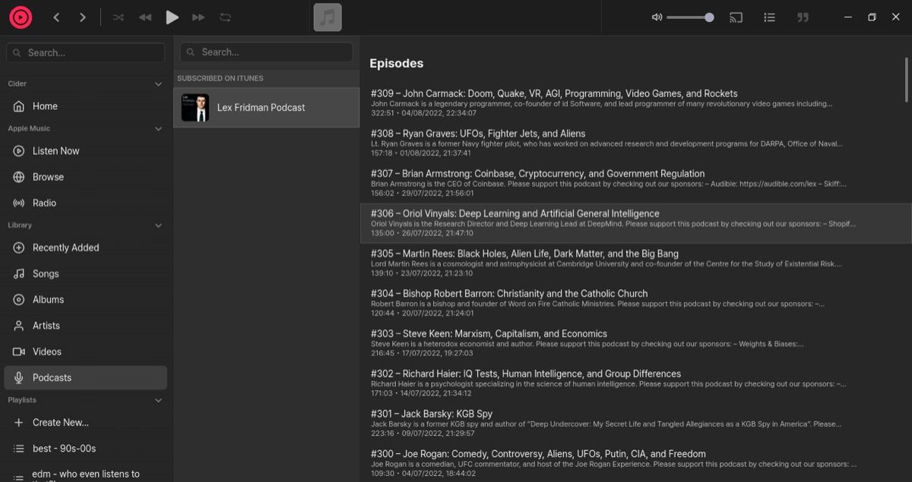Open Videos in the library
This screenshot has width=912, height=482.
click(85, 351)
